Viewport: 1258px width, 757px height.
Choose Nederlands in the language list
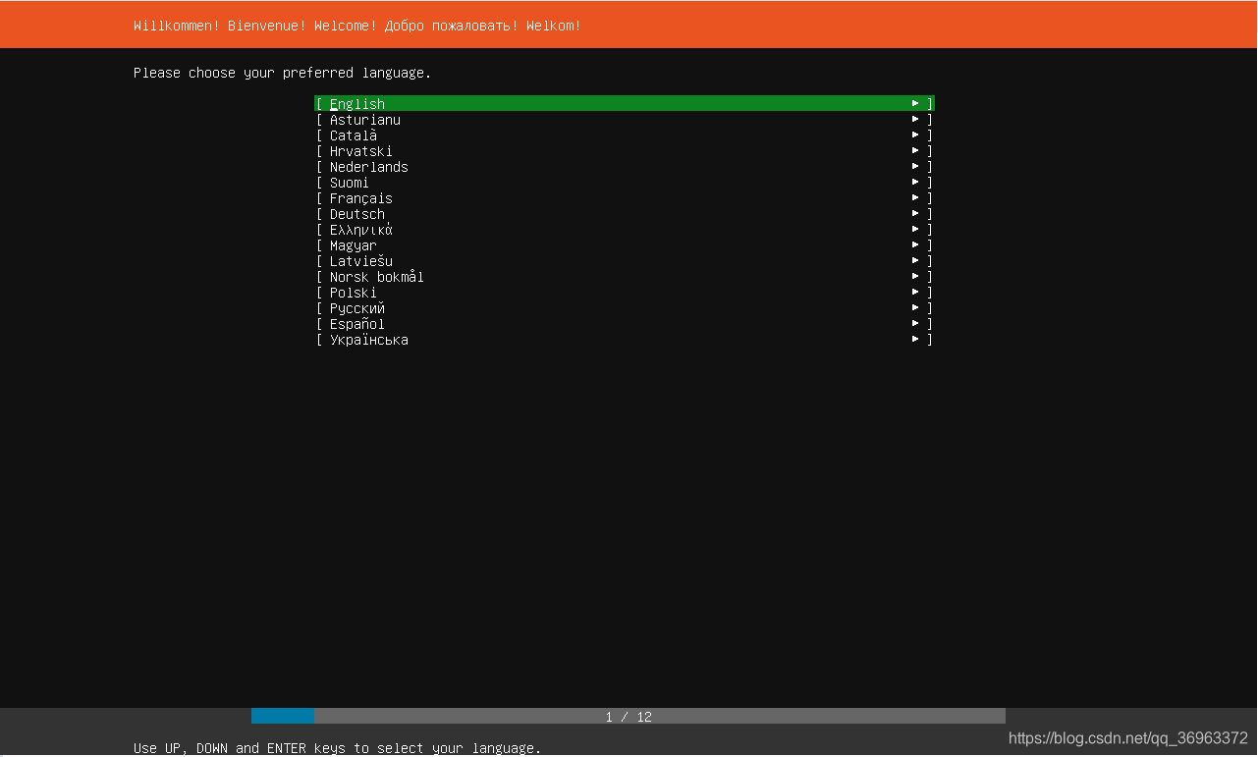pos(625,166)
